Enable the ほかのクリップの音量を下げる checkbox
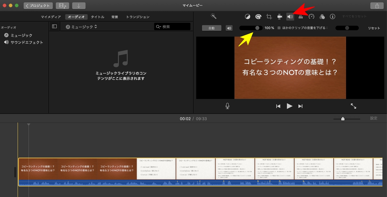 point(279,28)
